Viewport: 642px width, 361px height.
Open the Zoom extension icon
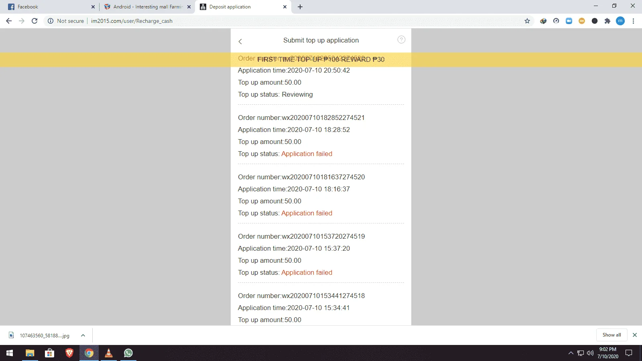click(x=569, y=21)
